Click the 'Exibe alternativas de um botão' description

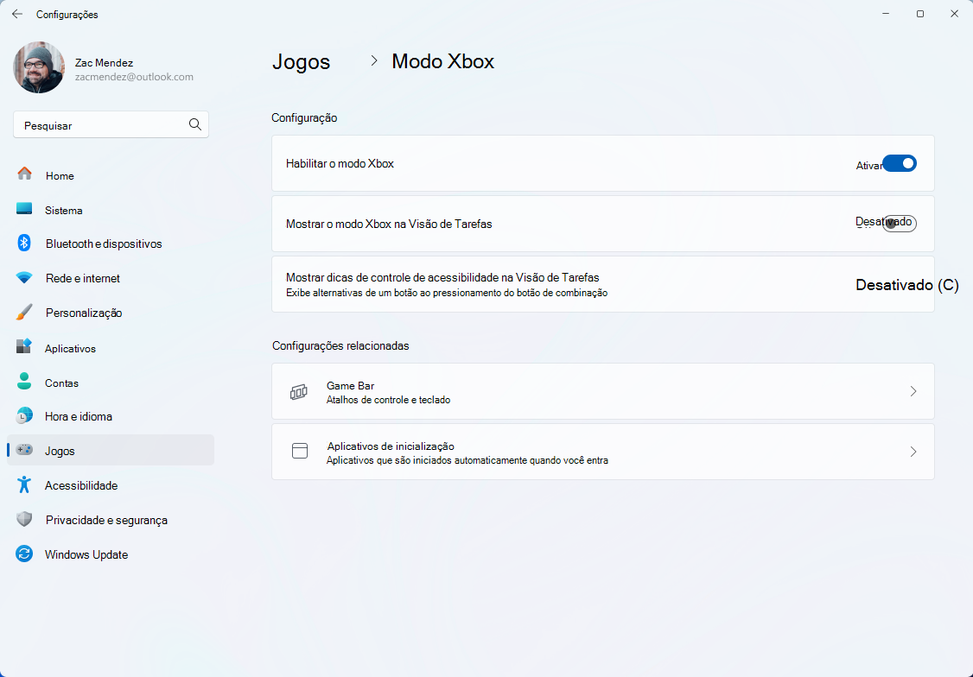(x=447, y=293)
